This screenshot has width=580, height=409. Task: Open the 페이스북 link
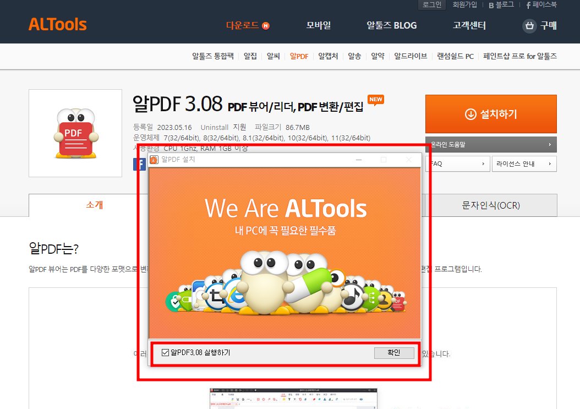[x=541, y=5]
